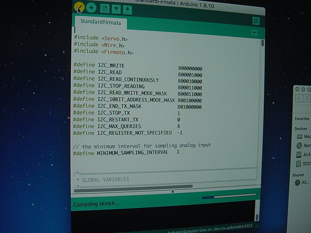This screenshot has width=311, height=233.
Task: Open the tab menu dropdown arrow
Action: [x=255, y=33]
